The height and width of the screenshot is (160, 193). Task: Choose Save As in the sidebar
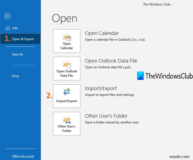pyautogui.click(x=17, y=54)
